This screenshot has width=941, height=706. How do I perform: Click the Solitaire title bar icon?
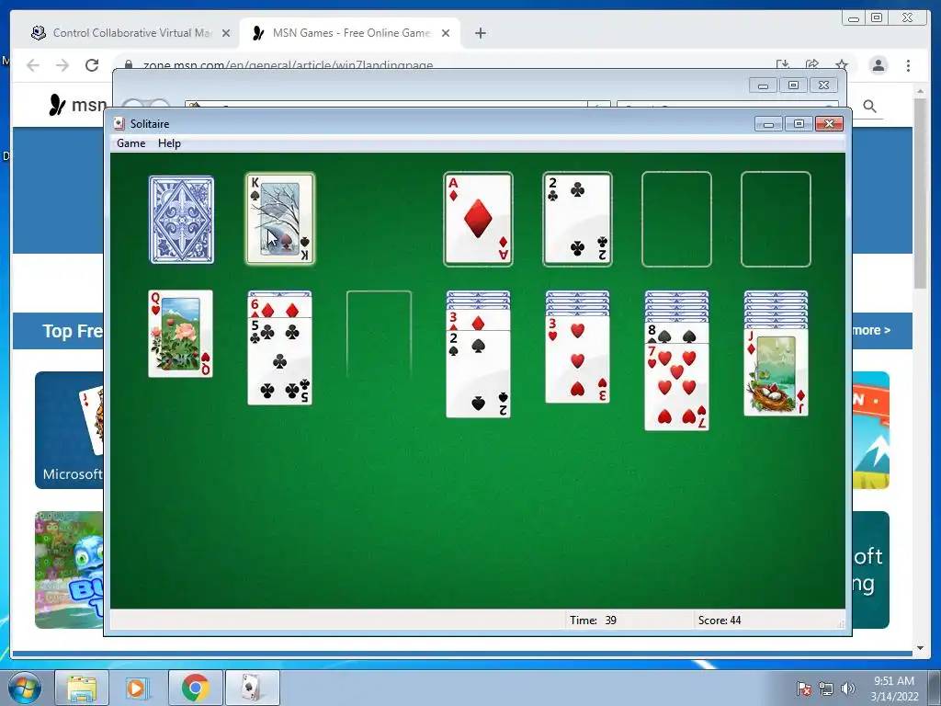pos(119,123)
